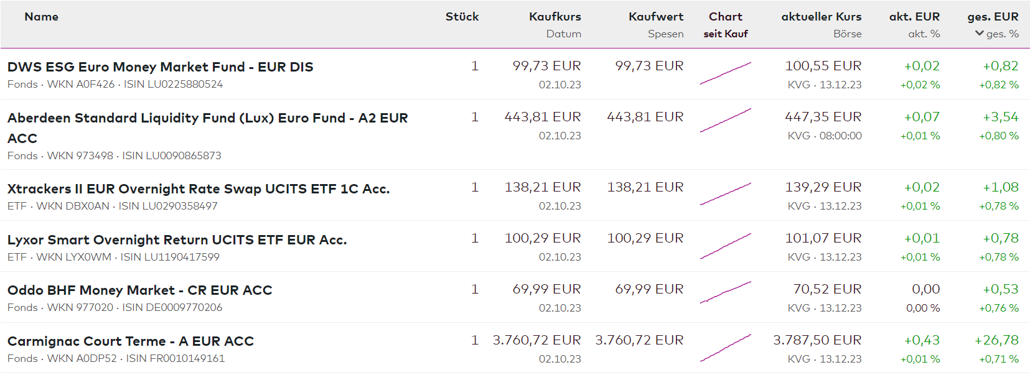This screenshot has width=1030, height=375.
Task: Sort by Kaufkurs column header
Action: click(x=555, y=17)
